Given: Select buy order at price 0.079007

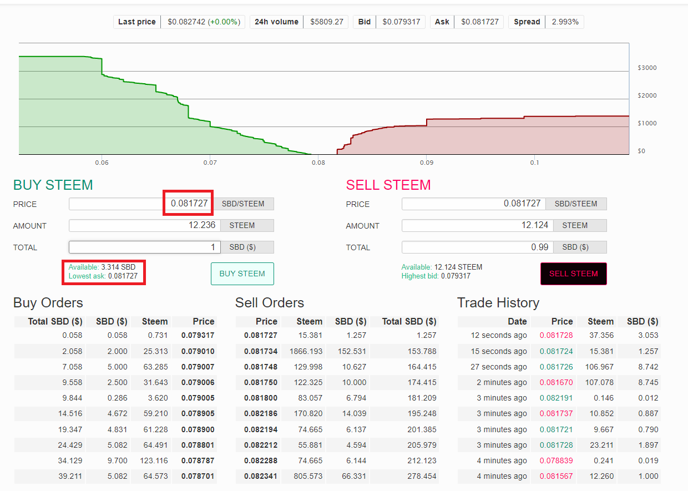Looking at the screenshot, I should coord(114,367).
